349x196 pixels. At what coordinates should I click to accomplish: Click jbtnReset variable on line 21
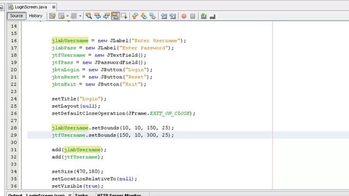[65, 77]
